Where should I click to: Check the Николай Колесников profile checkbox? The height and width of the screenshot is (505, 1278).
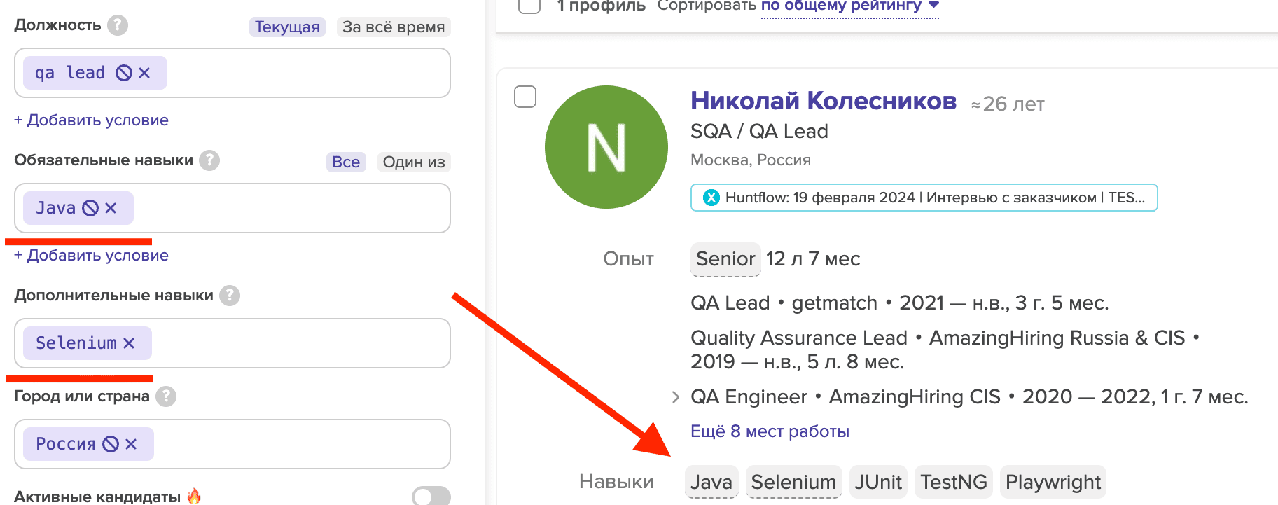point(525,97)
